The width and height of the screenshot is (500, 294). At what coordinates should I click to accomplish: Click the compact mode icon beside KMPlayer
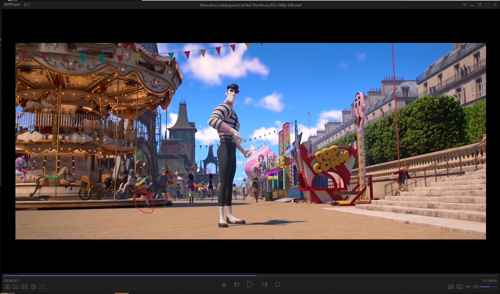point(27,5)
